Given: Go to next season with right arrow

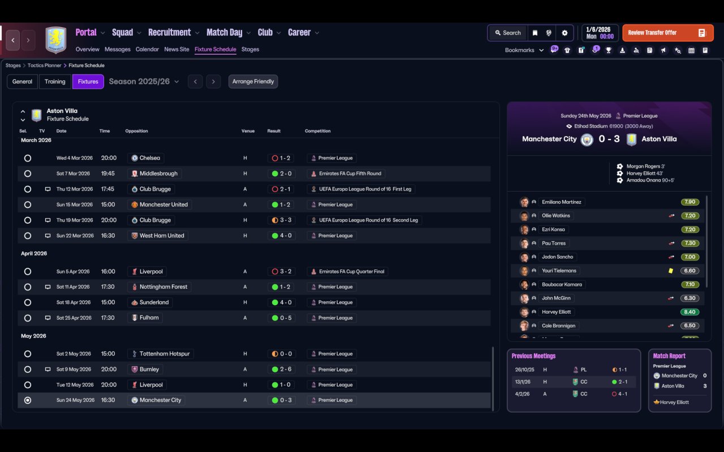Looking at the screenshot, I should [213, 81].
